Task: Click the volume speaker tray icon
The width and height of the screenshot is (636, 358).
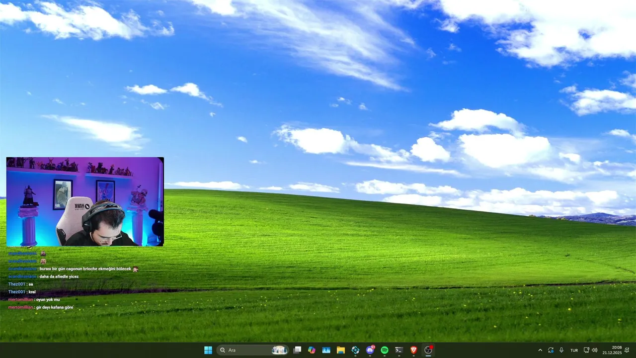Action: 595,350
